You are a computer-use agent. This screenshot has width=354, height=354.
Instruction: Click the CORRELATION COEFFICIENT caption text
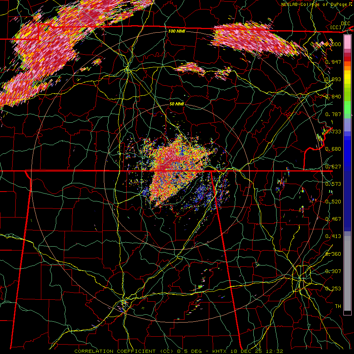point(115,351)
